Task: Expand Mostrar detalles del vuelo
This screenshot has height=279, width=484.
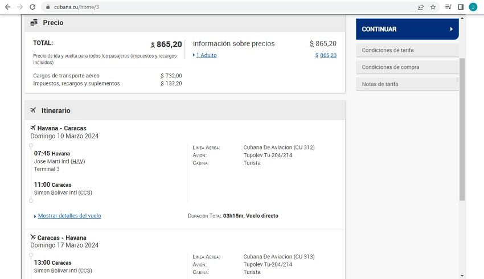Action: [x=69, y=216]
